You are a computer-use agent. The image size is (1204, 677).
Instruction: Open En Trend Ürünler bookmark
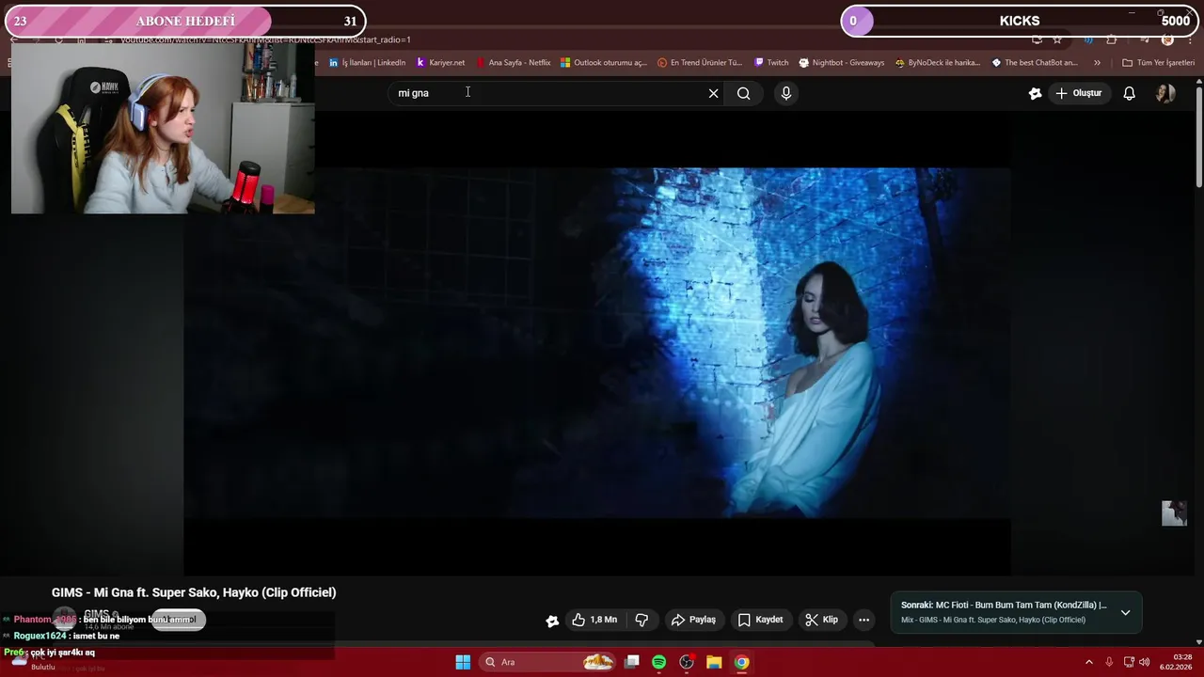(x=700, y=63)
